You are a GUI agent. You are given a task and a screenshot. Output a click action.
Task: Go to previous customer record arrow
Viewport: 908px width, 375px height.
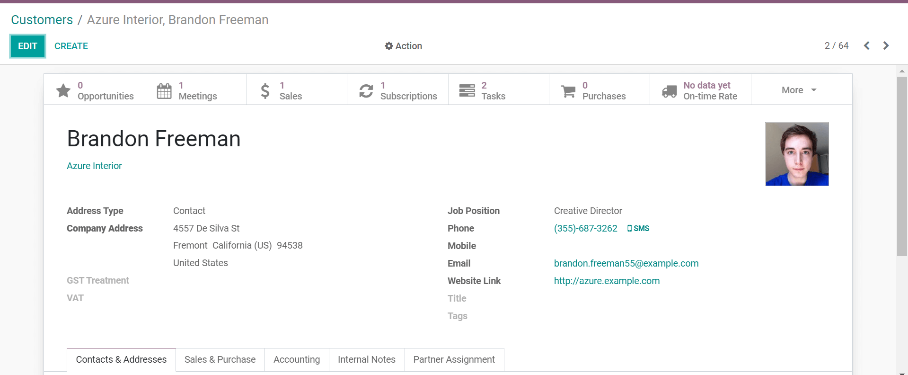coord(866,45)
